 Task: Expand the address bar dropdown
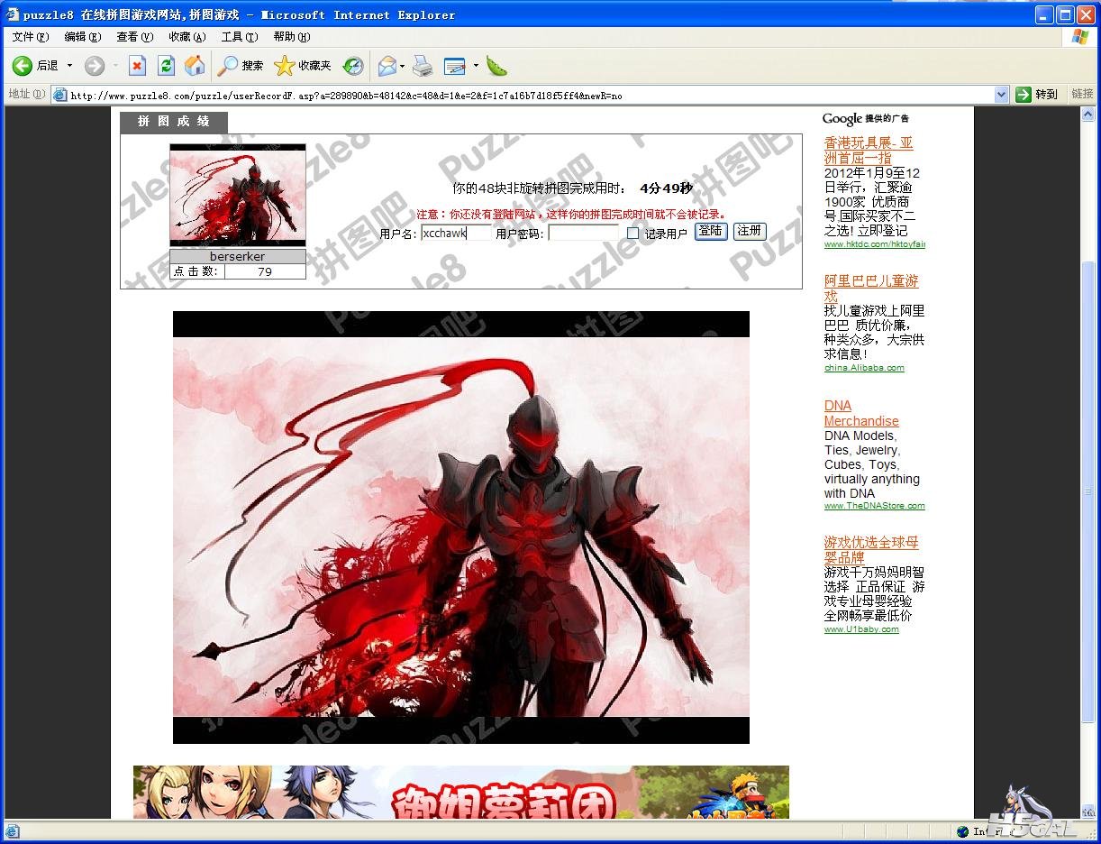[x=1001, y=95]
